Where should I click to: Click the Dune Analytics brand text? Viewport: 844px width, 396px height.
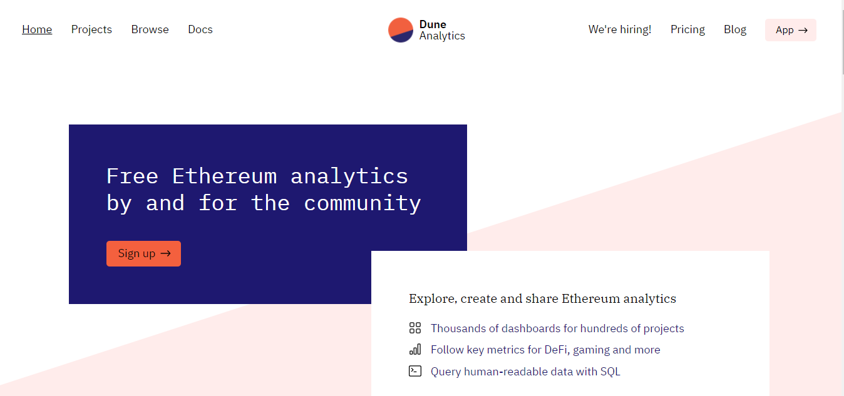[442, 30]
